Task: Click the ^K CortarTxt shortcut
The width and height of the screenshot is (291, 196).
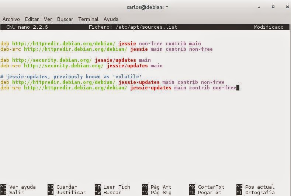Action: [207, 187]
